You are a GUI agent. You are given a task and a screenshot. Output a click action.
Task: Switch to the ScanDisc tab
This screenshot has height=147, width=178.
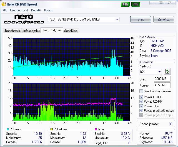(71, 31)
